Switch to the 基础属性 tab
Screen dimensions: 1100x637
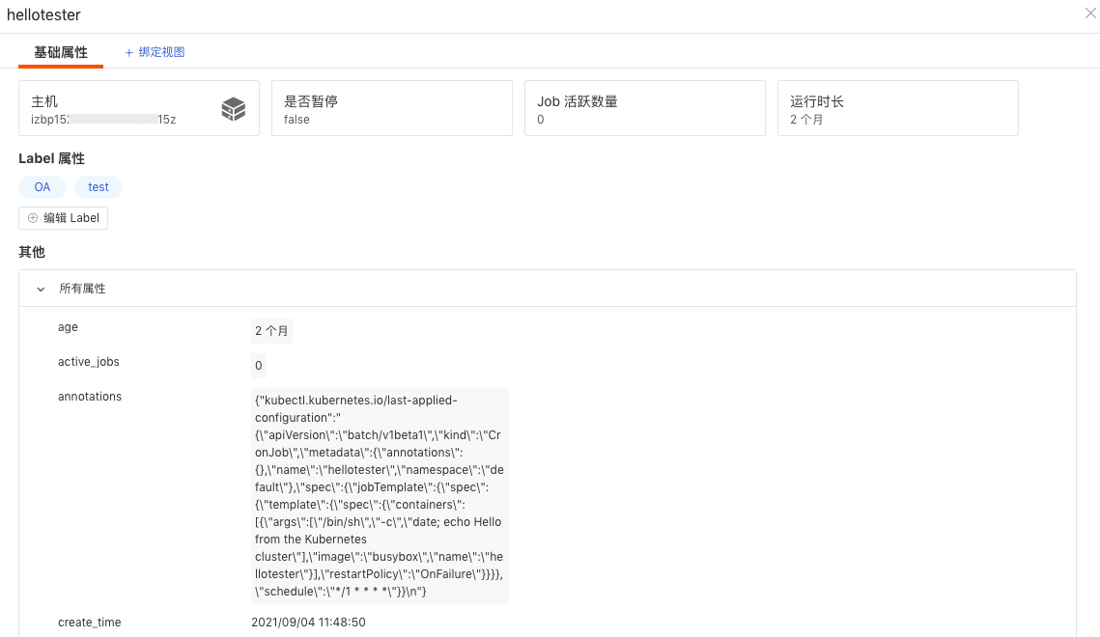tap(61, 52)
